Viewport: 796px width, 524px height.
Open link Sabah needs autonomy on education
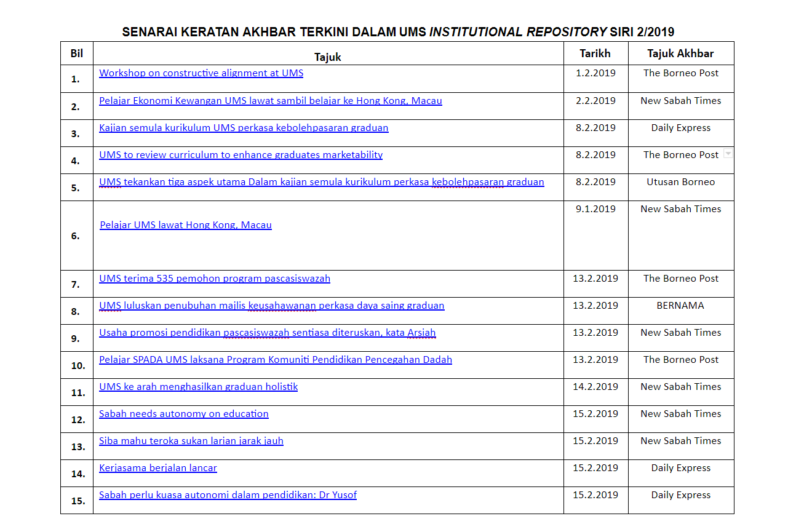point(184,414)
